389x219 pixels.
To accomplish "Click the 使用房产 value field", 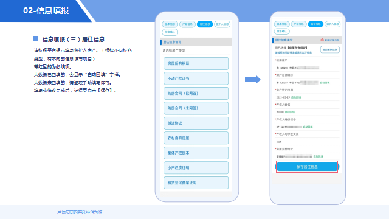I will [x=307, y=68].
